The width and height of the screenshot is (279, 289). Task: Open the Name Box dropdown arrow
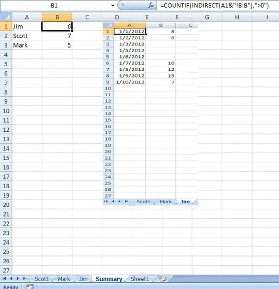point(113,6)
